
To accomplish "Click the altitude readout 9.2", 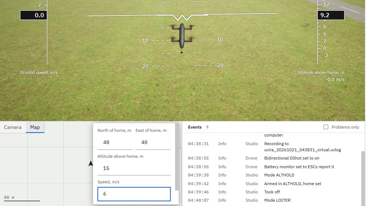I will tap(331, 15).
